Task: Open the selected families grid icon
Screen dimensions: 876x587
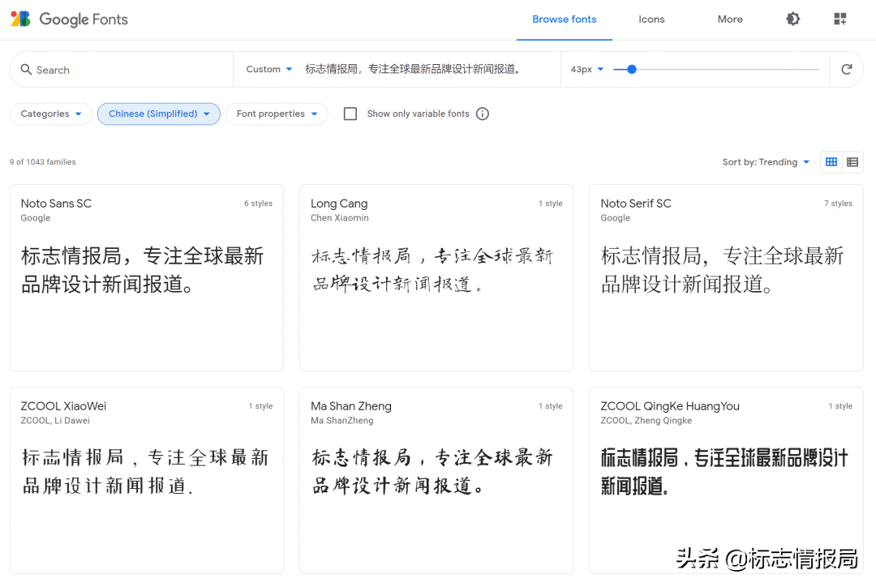Action: coord(839,19)
